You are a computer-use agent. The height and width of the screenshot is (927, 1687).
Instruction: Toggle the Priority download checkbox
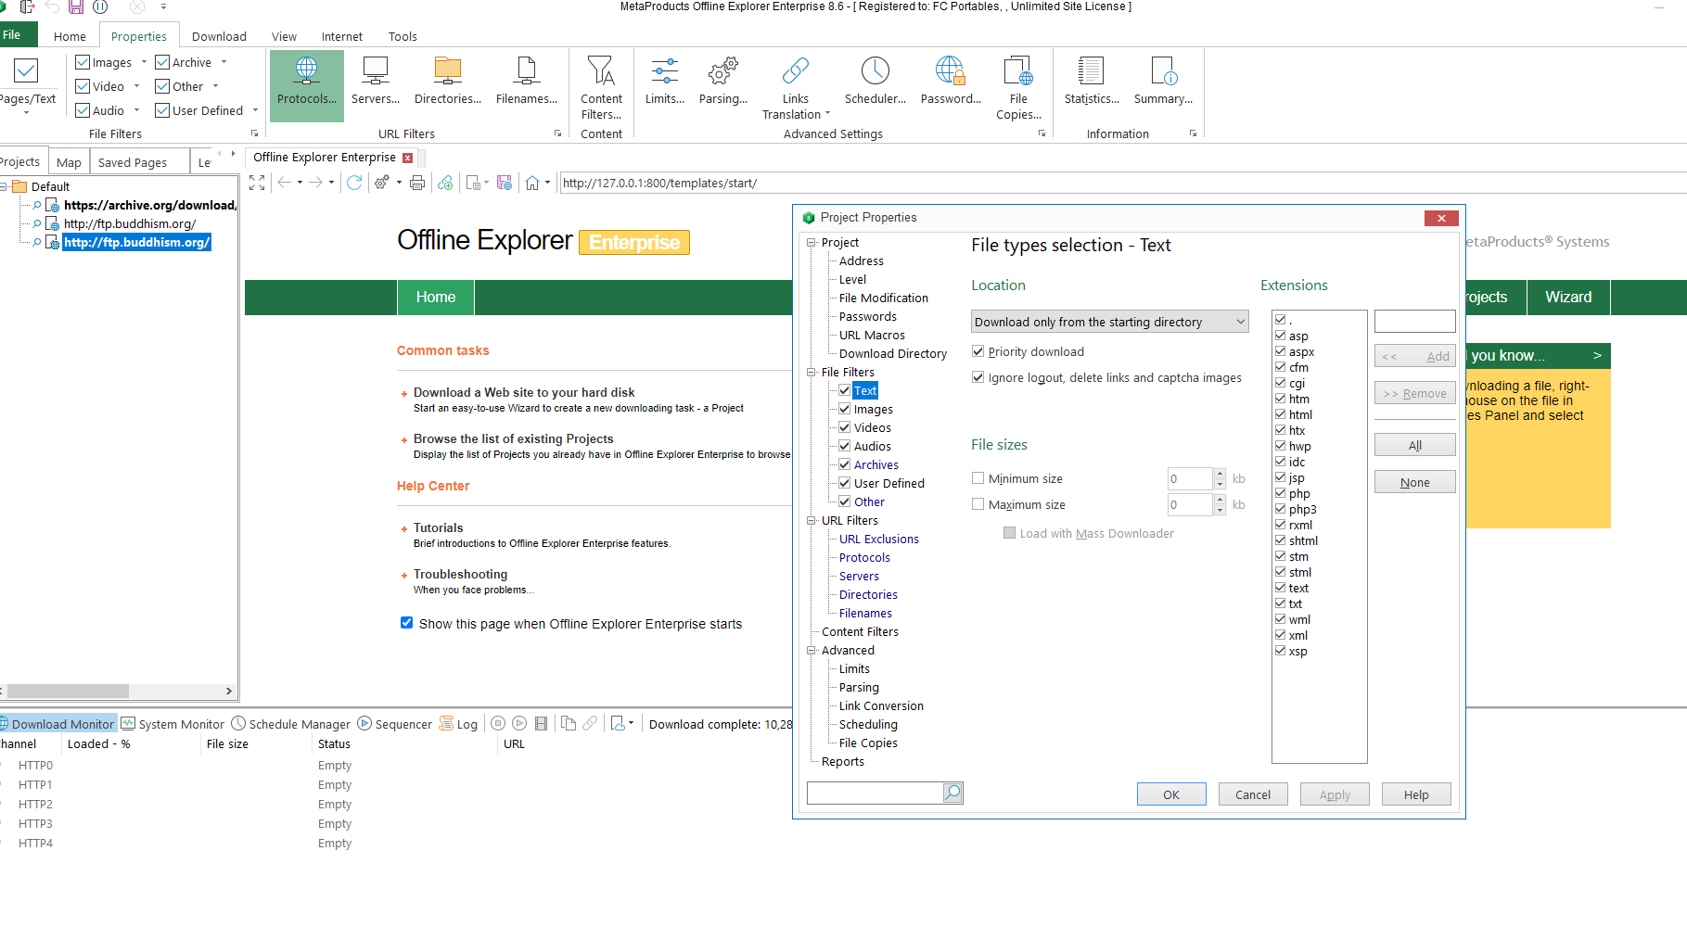click(978, 351)
